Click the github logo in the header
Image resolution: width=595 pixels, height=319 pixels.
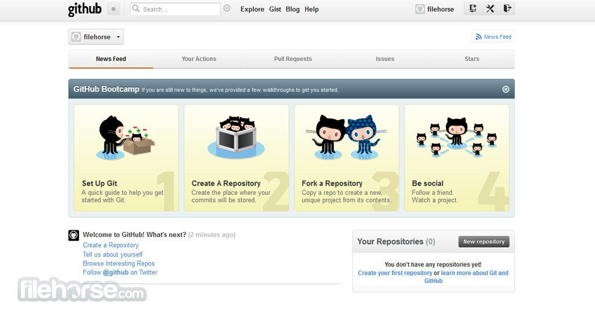click(x=85, y=9)
